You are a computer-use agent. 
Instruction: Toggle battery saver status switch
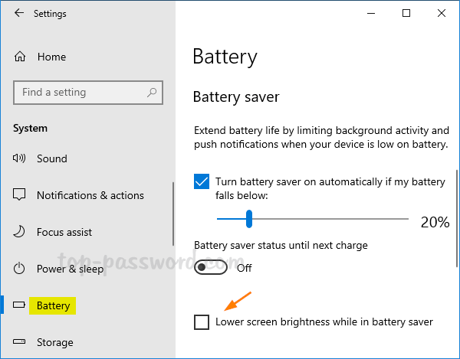(211, 268)
